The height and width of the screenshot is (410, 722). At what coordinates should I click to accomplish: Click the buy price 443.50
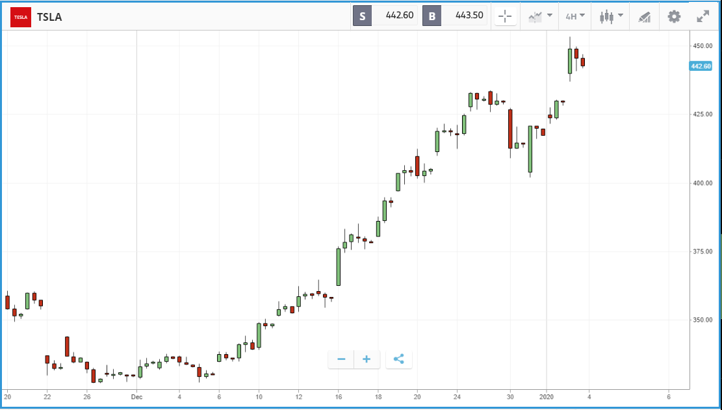point(469,16)
